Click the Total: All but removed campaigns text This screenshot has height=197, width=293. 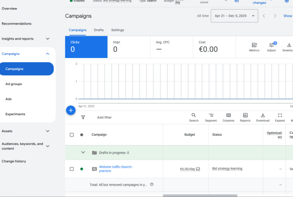point(118,185)
